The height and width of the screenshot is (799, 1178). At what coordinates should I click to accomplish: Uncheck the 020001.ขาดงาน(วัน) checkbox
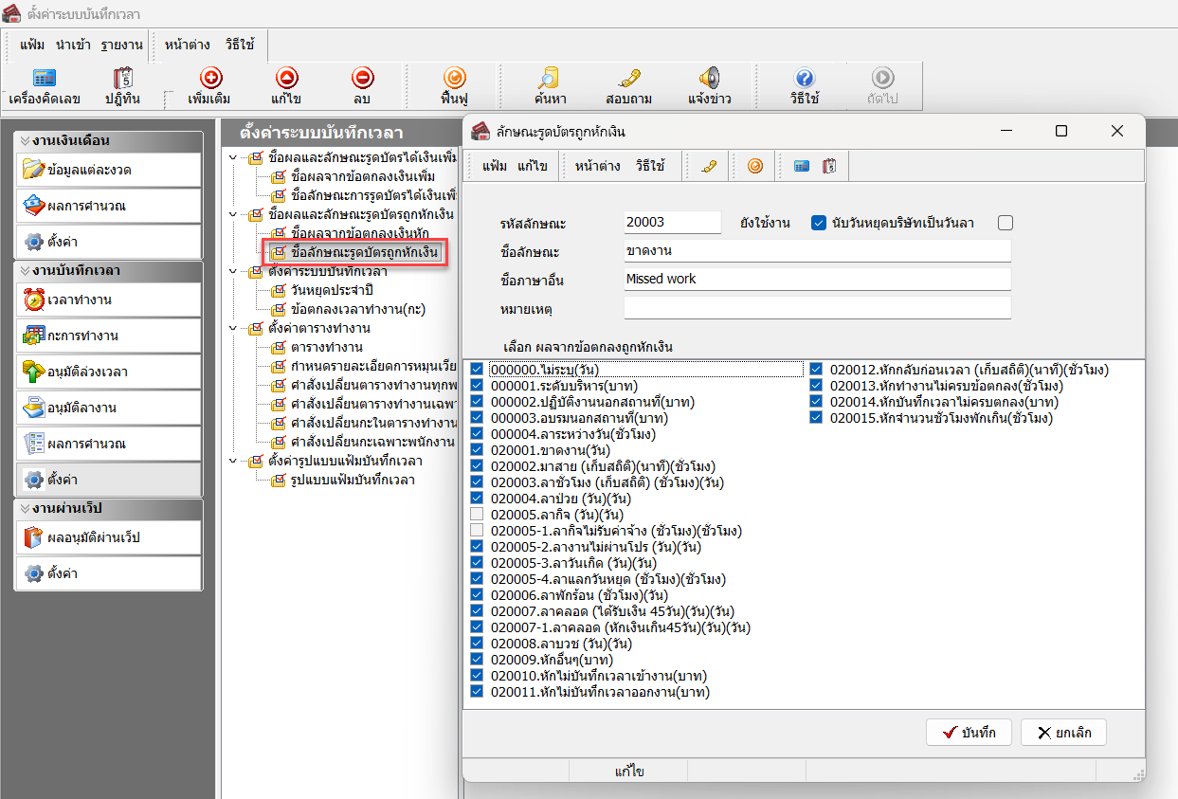click(477, 450)
